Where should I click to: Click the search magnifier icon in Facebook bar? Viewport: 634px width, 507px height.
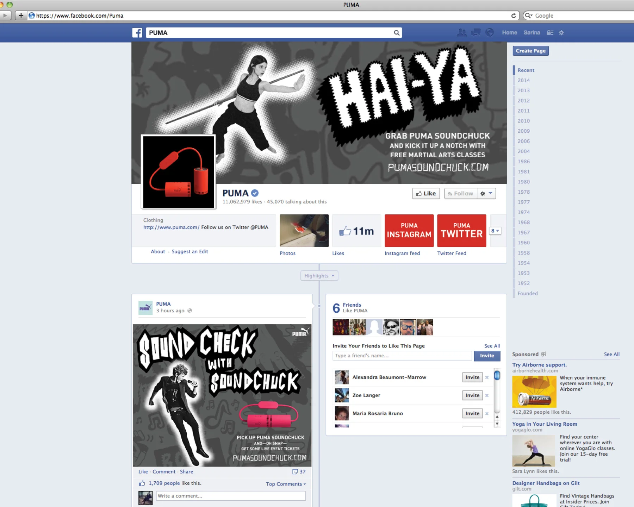coord(397,33)
